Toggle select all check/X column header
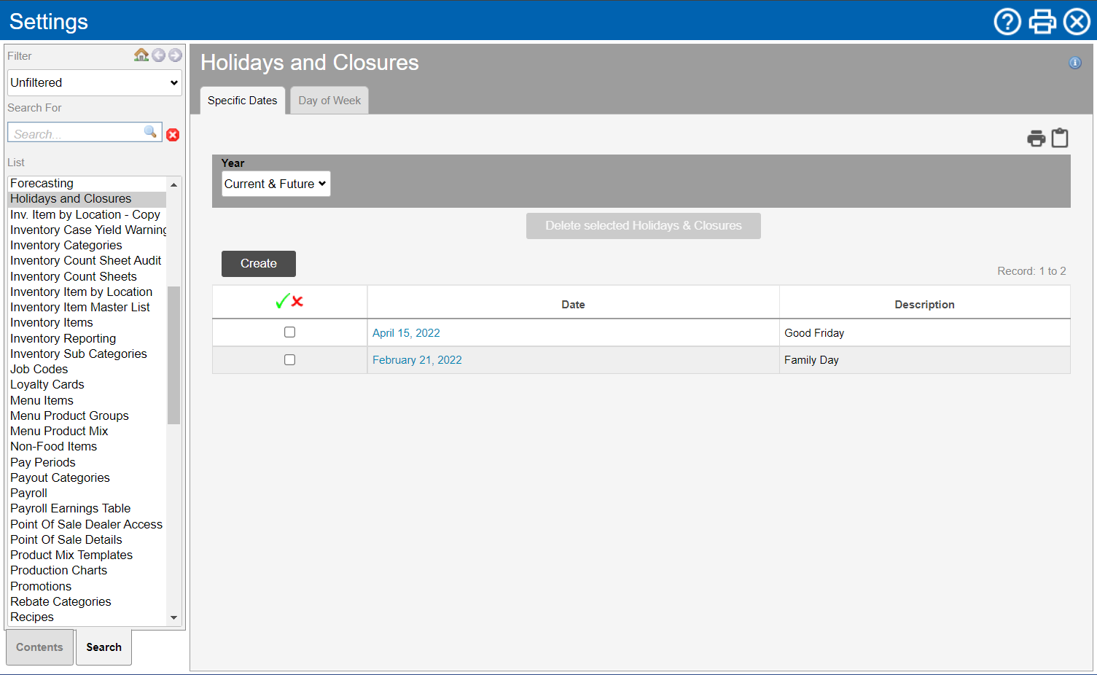Viewport: 1097px width, 675px height. point(289,302)
